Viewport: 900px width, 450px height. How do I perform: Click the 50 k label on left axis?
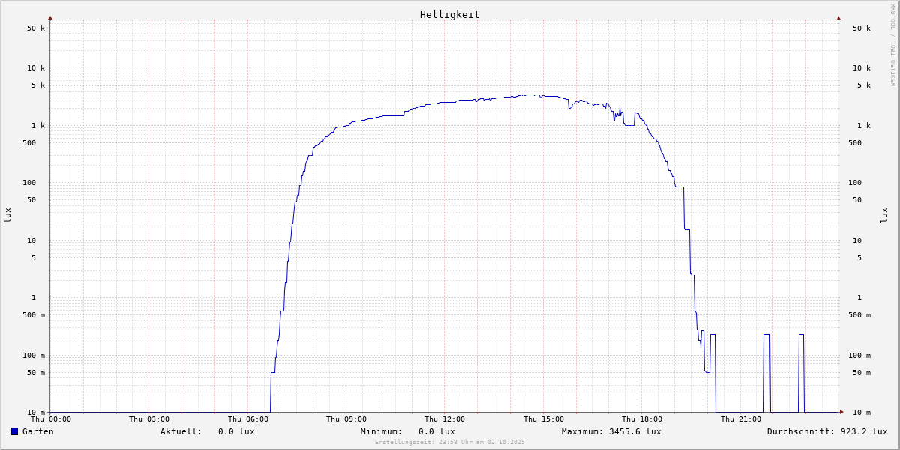coord(36,28)
